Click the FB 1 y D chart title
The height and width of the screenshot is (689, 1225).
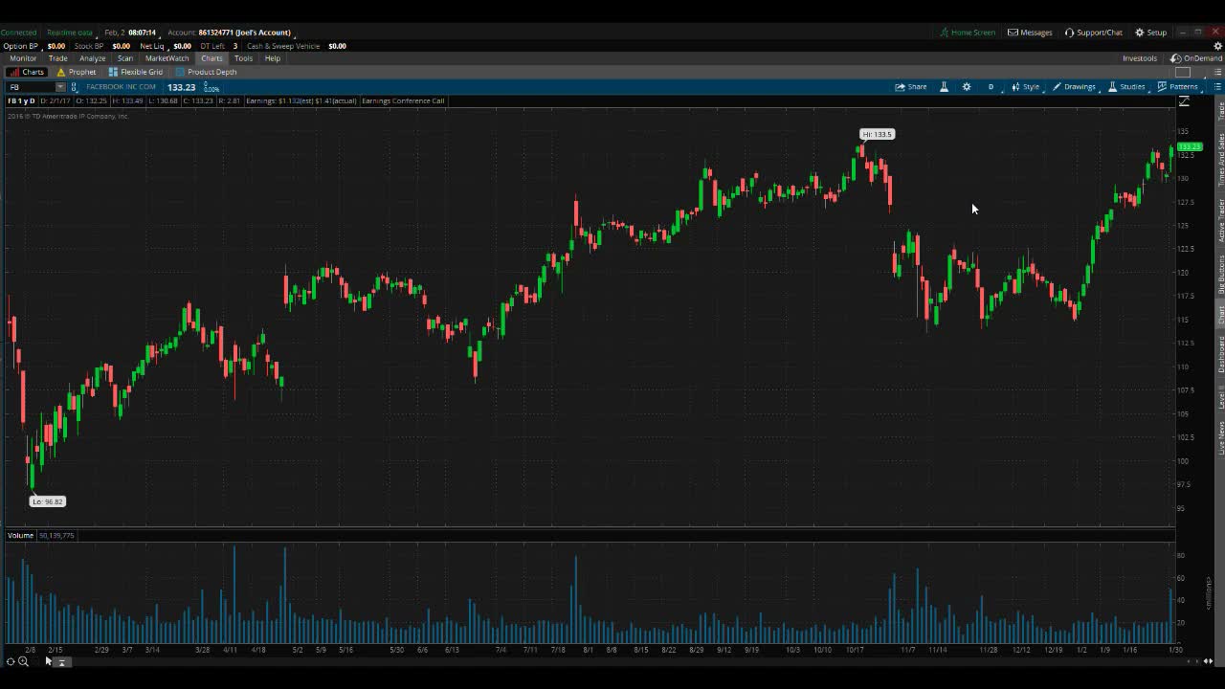click(x=22, y=100)
